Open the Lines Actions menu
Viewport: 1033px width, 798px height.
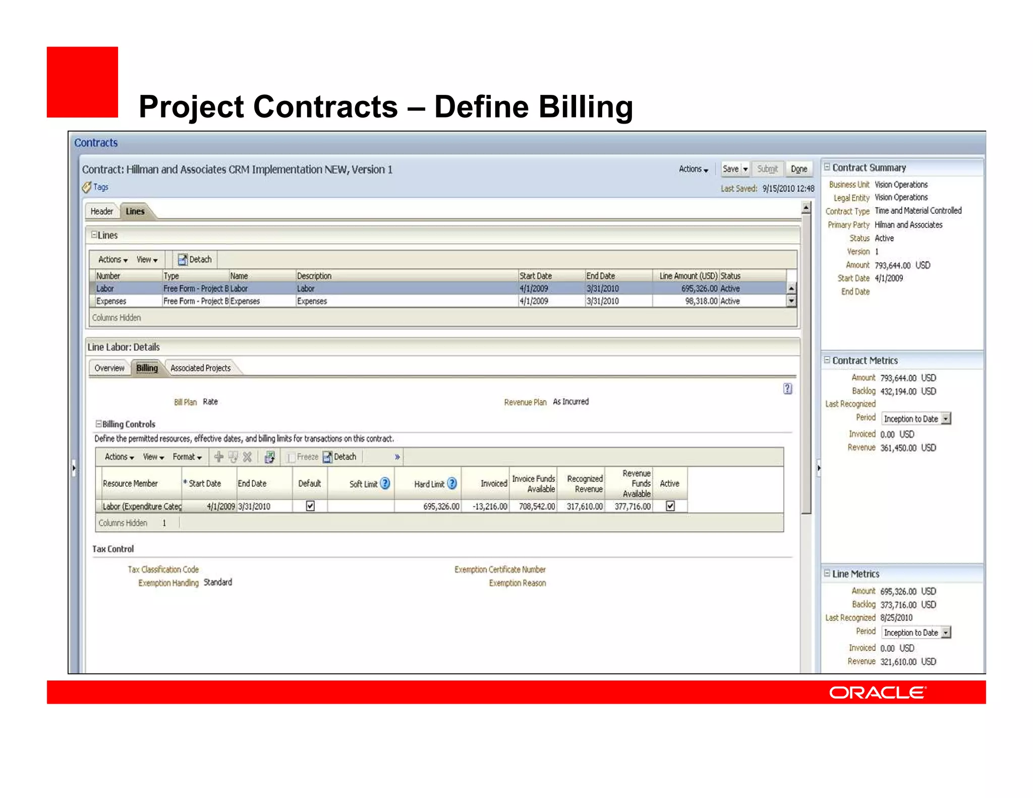click(112, 259)
